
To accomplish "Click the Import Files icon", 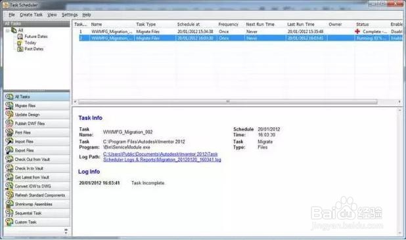I will (x=9, y=142).
